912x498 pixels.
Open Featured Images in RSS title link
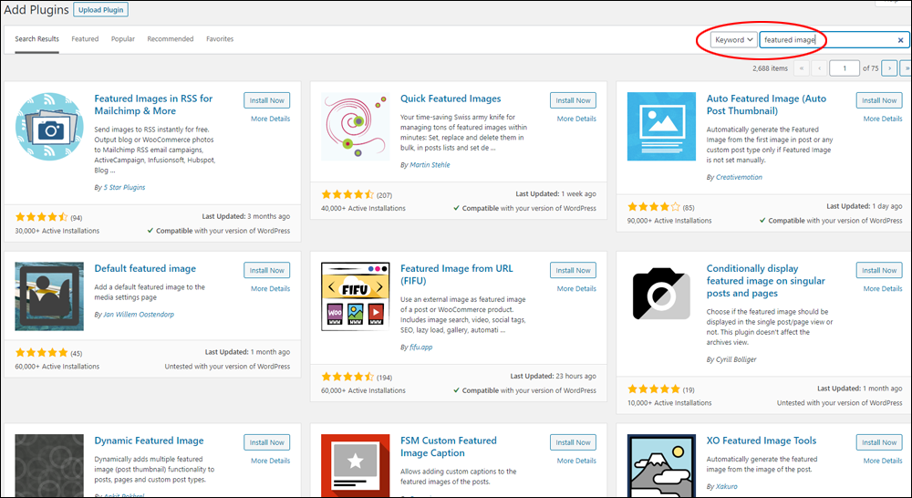(x=153, y=105)
